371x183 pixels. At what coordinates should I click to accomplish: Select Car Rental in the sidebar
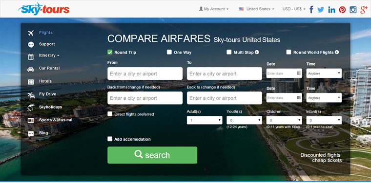point(49,68)
